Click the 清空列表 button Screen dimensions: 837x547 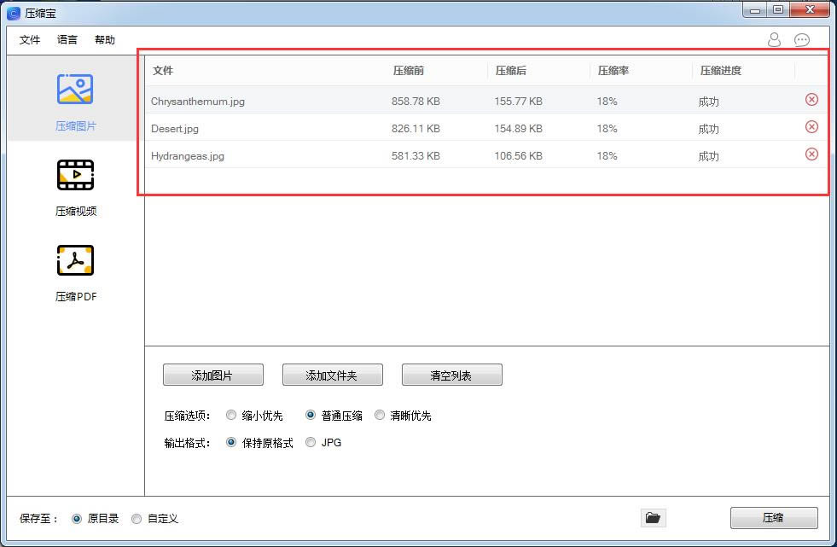pos(451,375)
